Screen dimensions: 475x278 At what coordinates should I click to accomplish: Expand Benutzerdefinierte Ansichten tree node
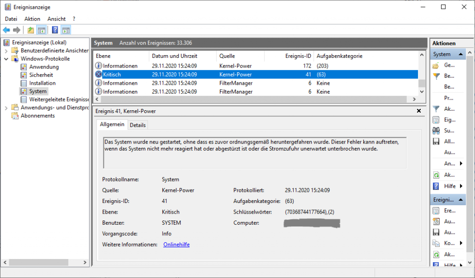[6, 51]
